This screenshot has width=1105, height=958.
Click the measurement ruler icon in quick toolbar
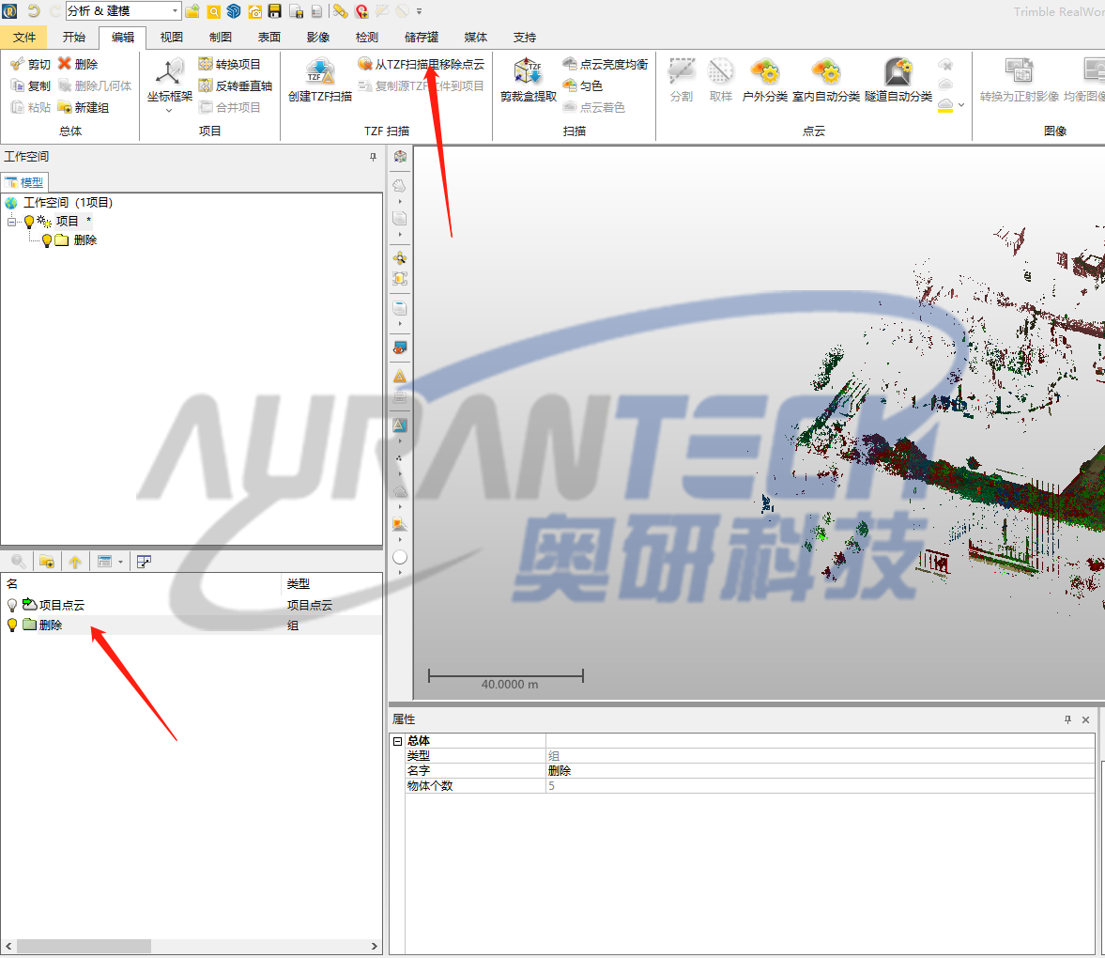tap(341, 11)
